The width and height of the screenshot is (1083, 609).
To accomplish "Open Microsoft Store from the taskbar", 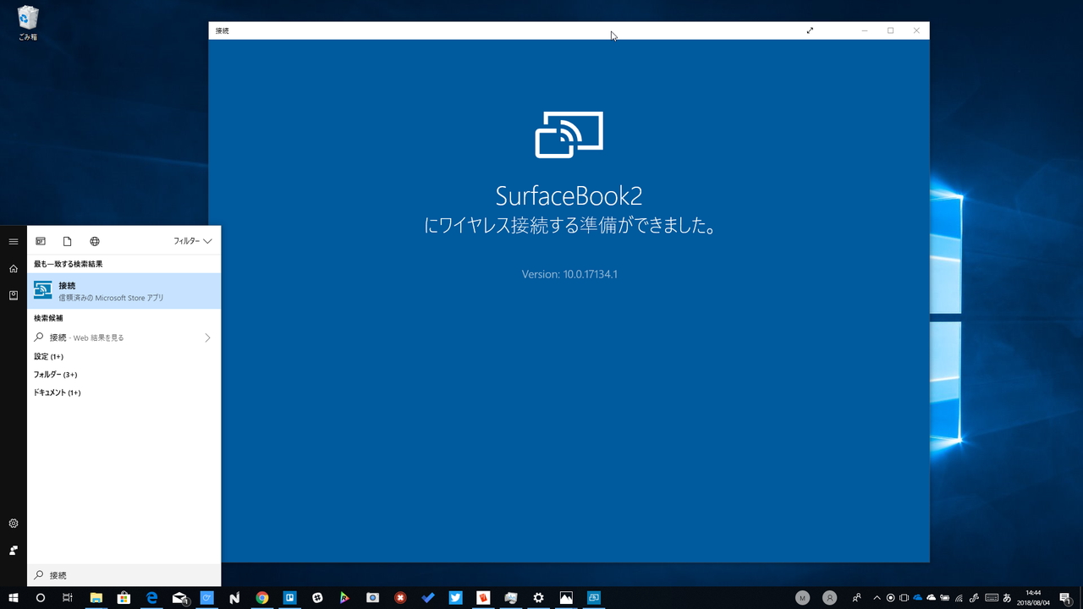I will pyautogui.click(x=124, y=598).
